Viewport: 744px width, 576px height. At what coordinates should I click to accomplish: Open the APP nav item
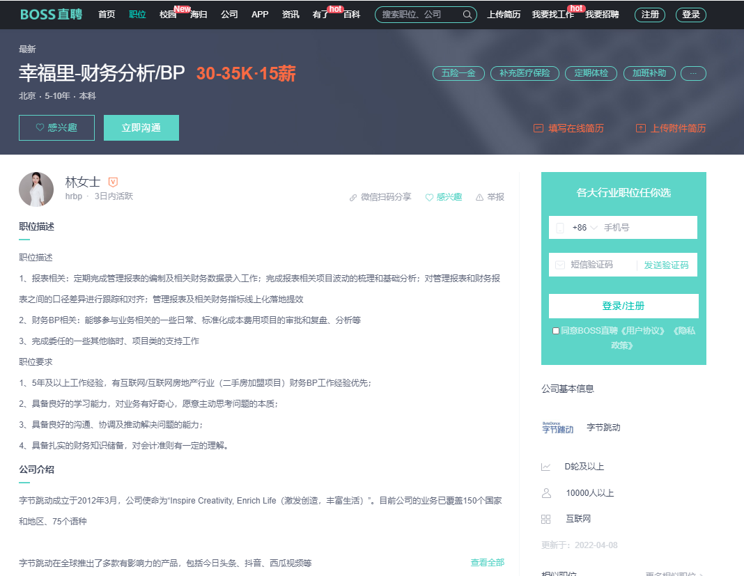tap(260, 15)
